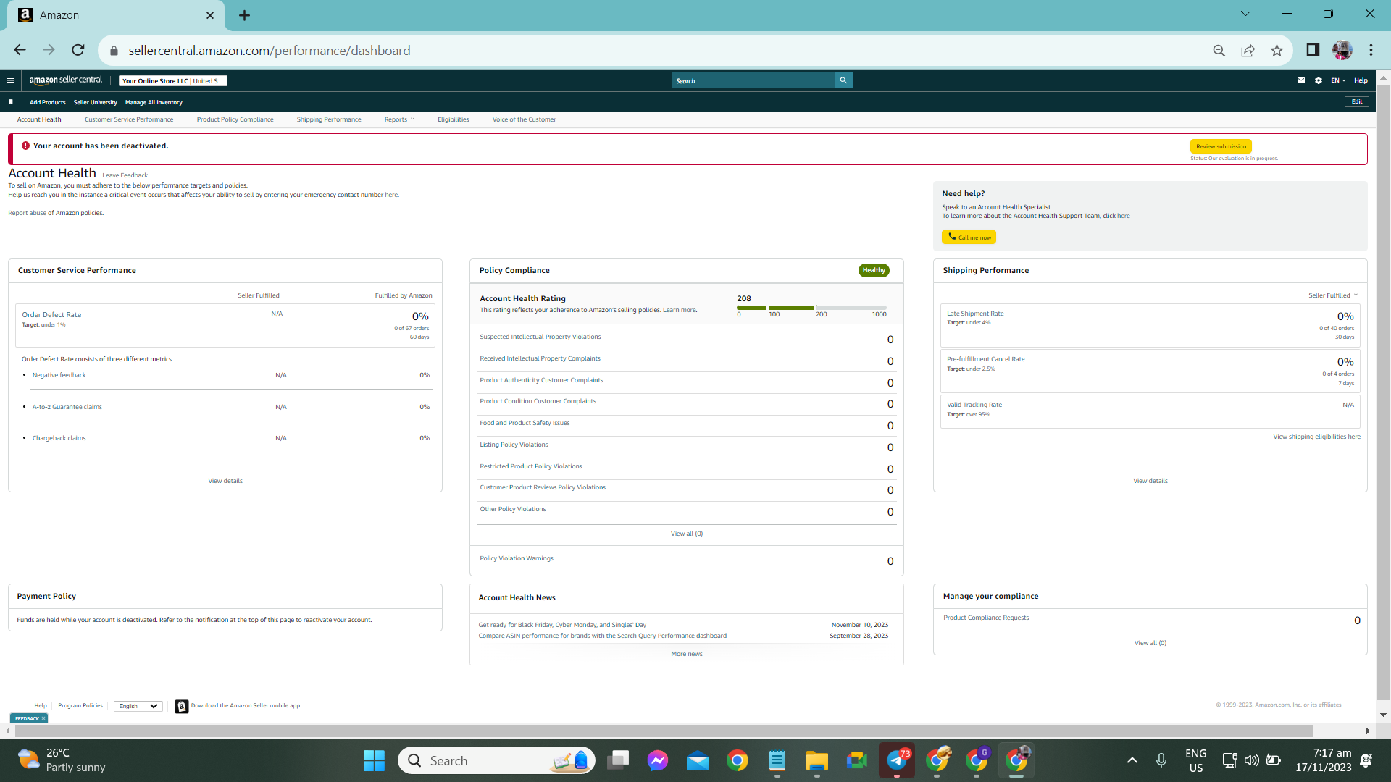
Task: Open the Windows Start menu
Action: [x=374, y=760]
